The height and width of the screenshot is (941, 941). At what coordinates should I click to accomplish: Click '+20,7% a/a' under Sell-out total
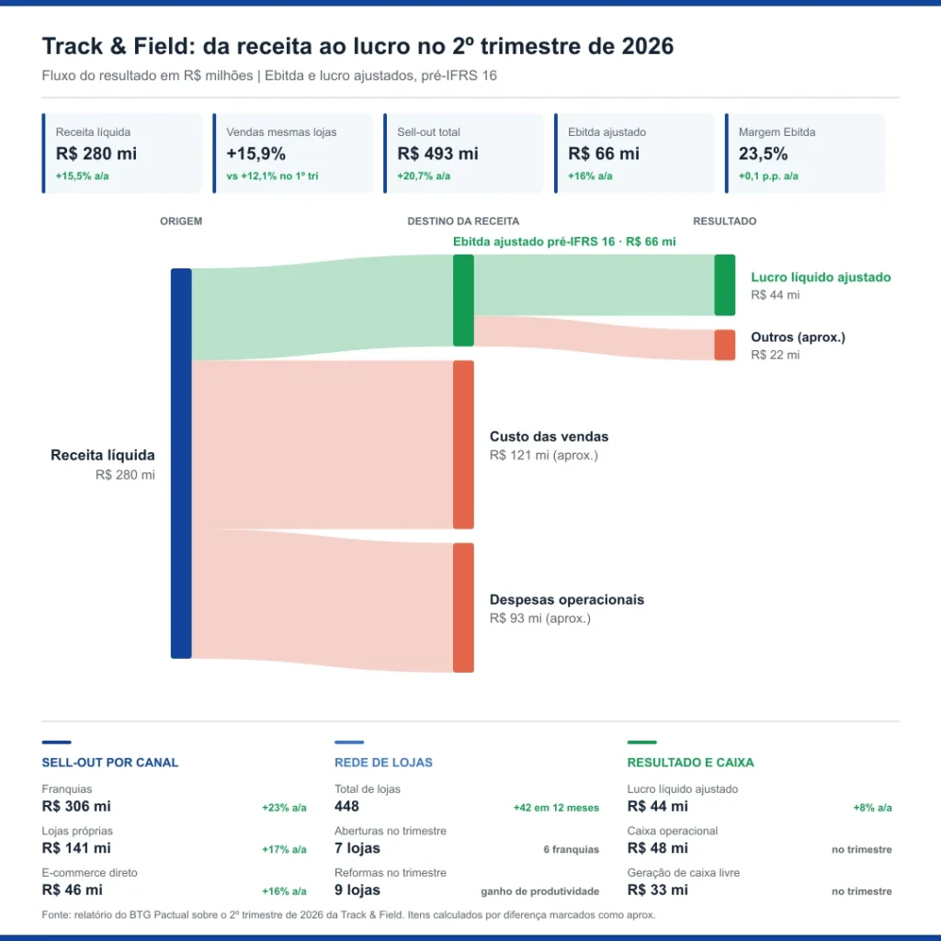pos(424,176)
